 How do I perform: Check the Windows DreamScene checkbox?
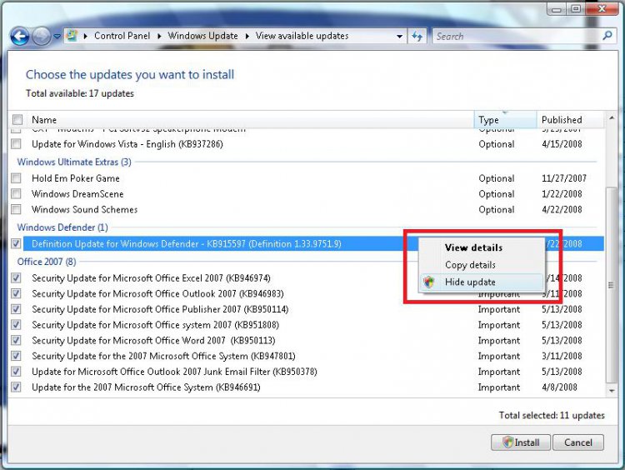click(x=16, y=193)
